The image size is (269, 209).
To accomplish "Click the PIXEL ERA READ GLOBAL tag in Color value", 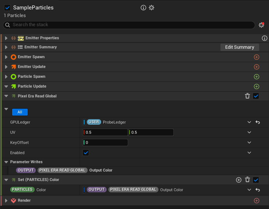I will click(x=133, y=189).
